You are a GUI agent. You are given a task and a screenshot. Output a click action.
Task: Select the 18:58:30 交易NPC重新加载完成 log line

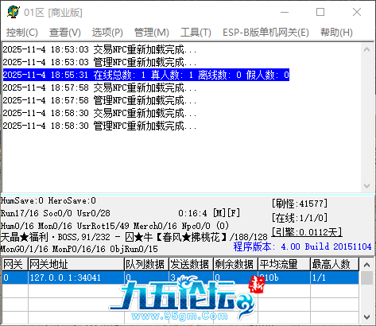click(x=99, y=113)
